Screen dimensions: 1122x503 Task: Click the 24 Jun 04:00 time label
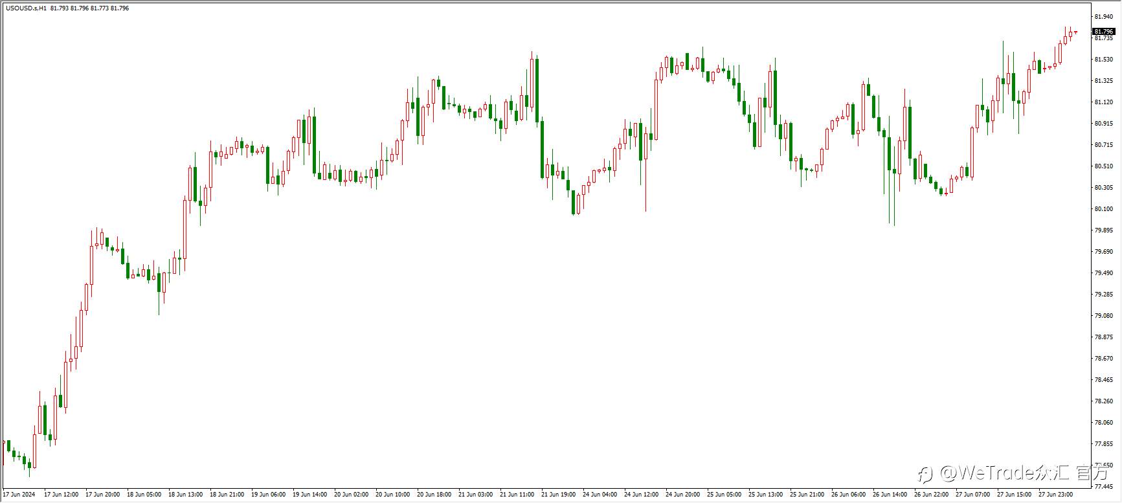coord(600,495)
